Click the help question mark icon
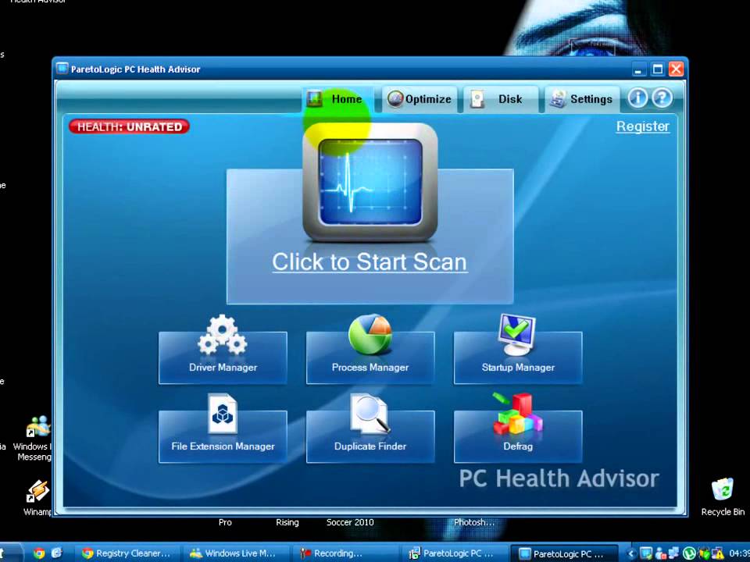This screenshot has height=562, width=750. click(x=662, y=98)
